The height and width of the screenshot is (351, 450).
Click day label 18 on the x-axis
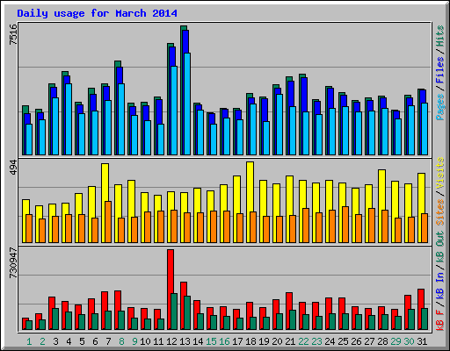[x=250, y=341]
